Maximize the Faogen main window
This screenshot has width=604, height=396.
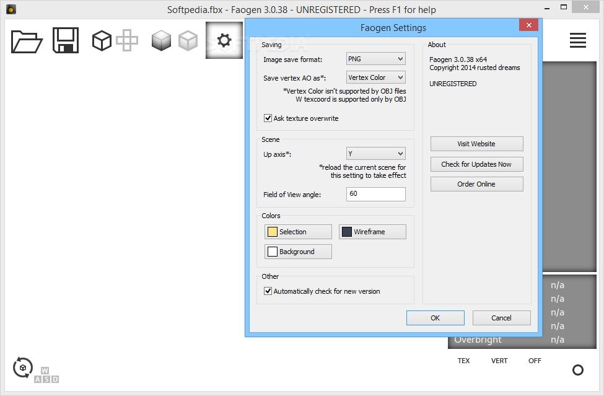(564, 7)
